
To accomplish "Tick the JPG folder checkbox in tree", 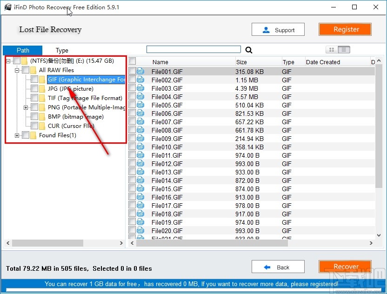I will pos(34,89).
